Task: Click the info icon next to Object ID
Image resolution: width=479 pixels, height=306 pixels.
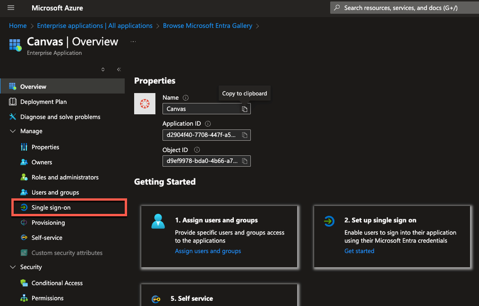Action: pos(197,150)
